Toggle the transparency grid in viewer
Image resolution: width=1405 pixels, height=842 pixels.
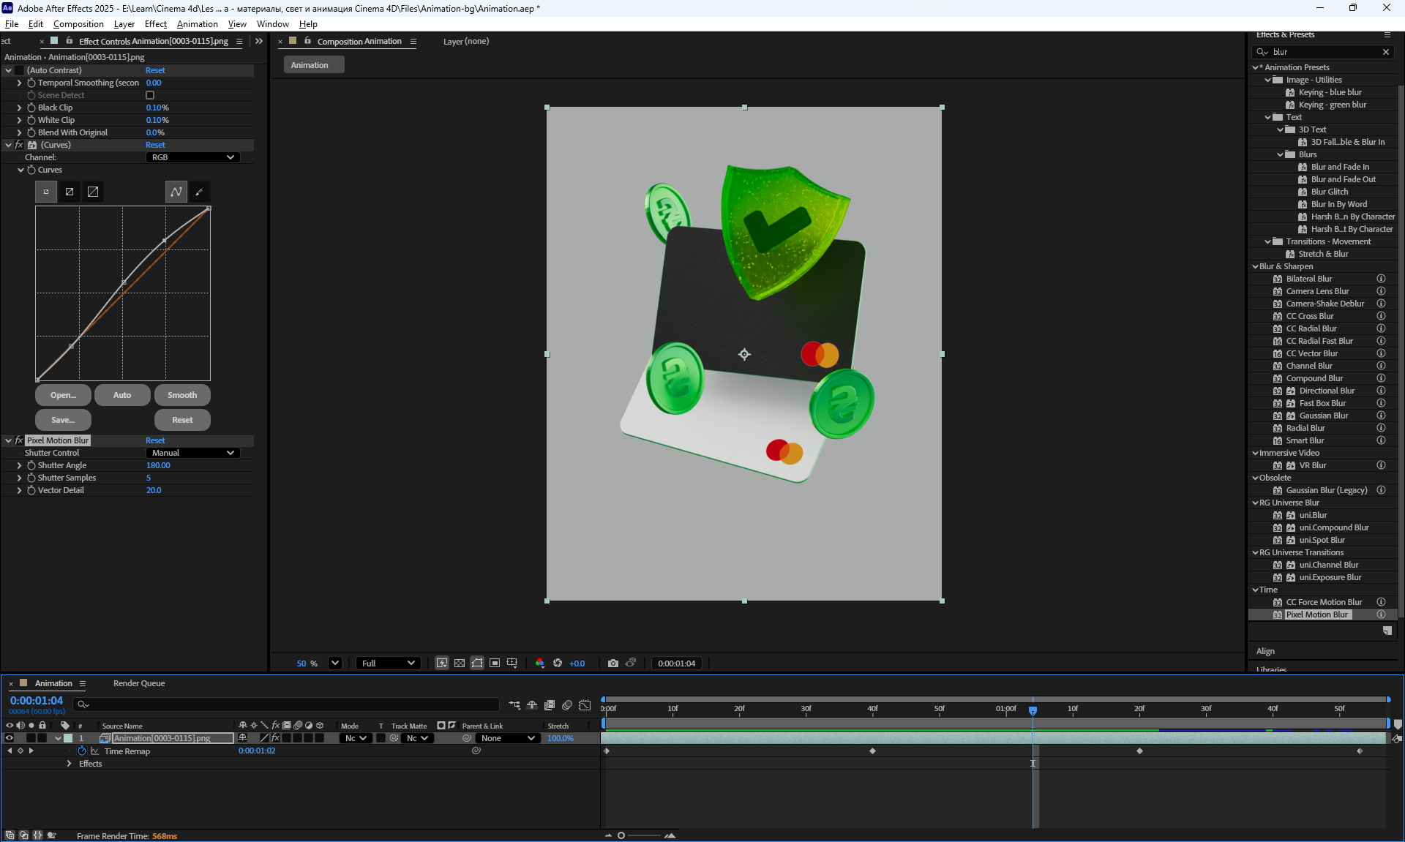(460, 664)
